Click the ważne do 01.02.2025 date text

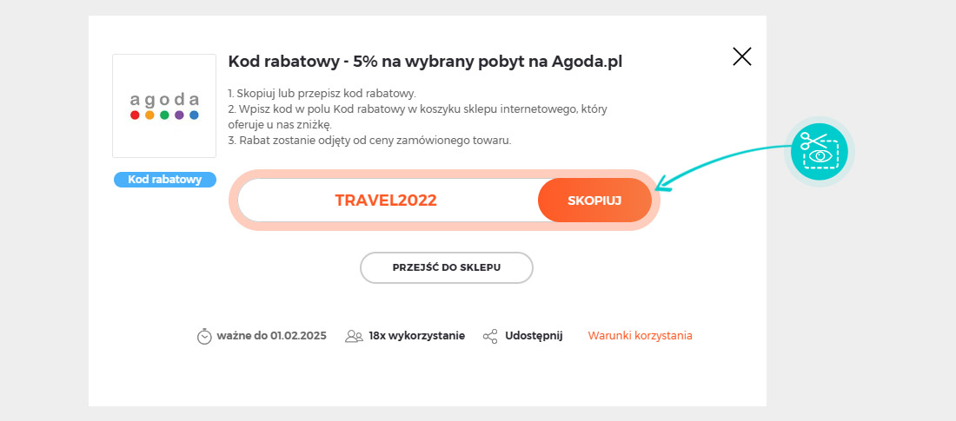pyautogui.click(x=271, y=336)
